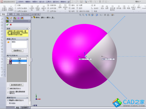Open the 文件(F) menu
This screenshot has height=109, width=146.
pos(21,2)
